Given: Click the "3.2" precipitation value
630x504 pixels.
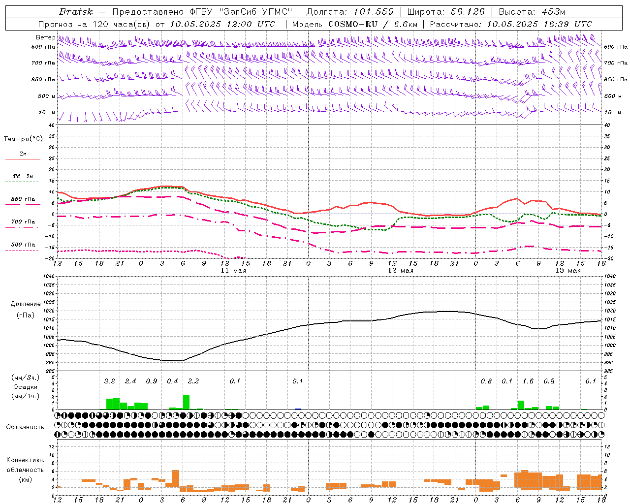Looking at the screenshot, I should (x=109, y=381).
